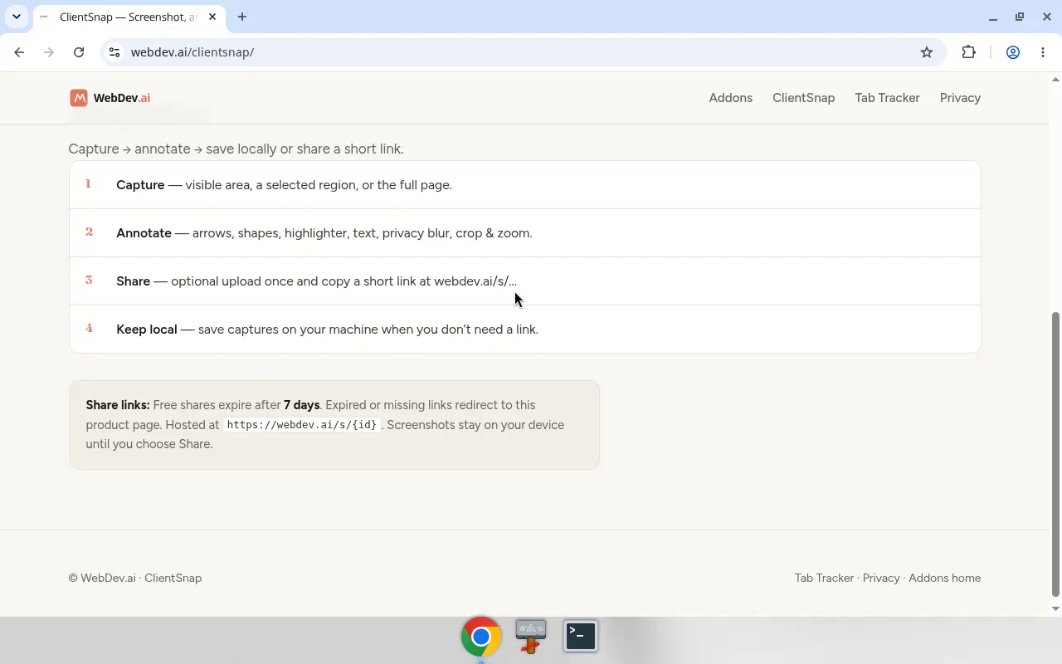Go back to the previous page
The height and width of the screenshot is (664, 1062).
pos(19,52)
